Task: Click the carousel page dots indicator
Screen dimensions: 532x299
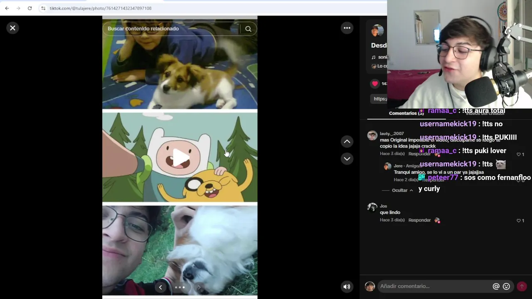Action: point(180,287)
